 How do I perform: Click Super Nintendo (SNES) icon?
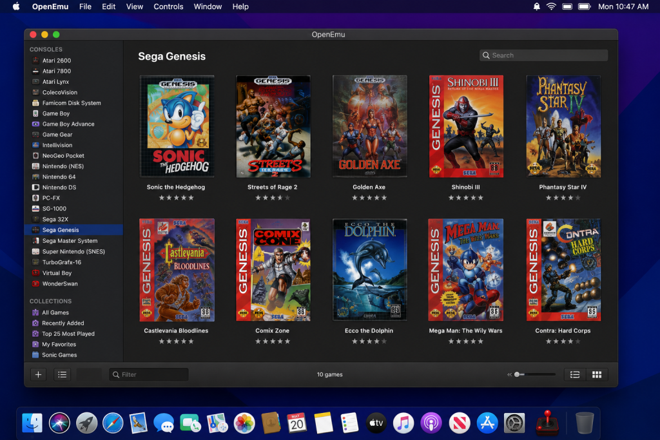[36, 251]
